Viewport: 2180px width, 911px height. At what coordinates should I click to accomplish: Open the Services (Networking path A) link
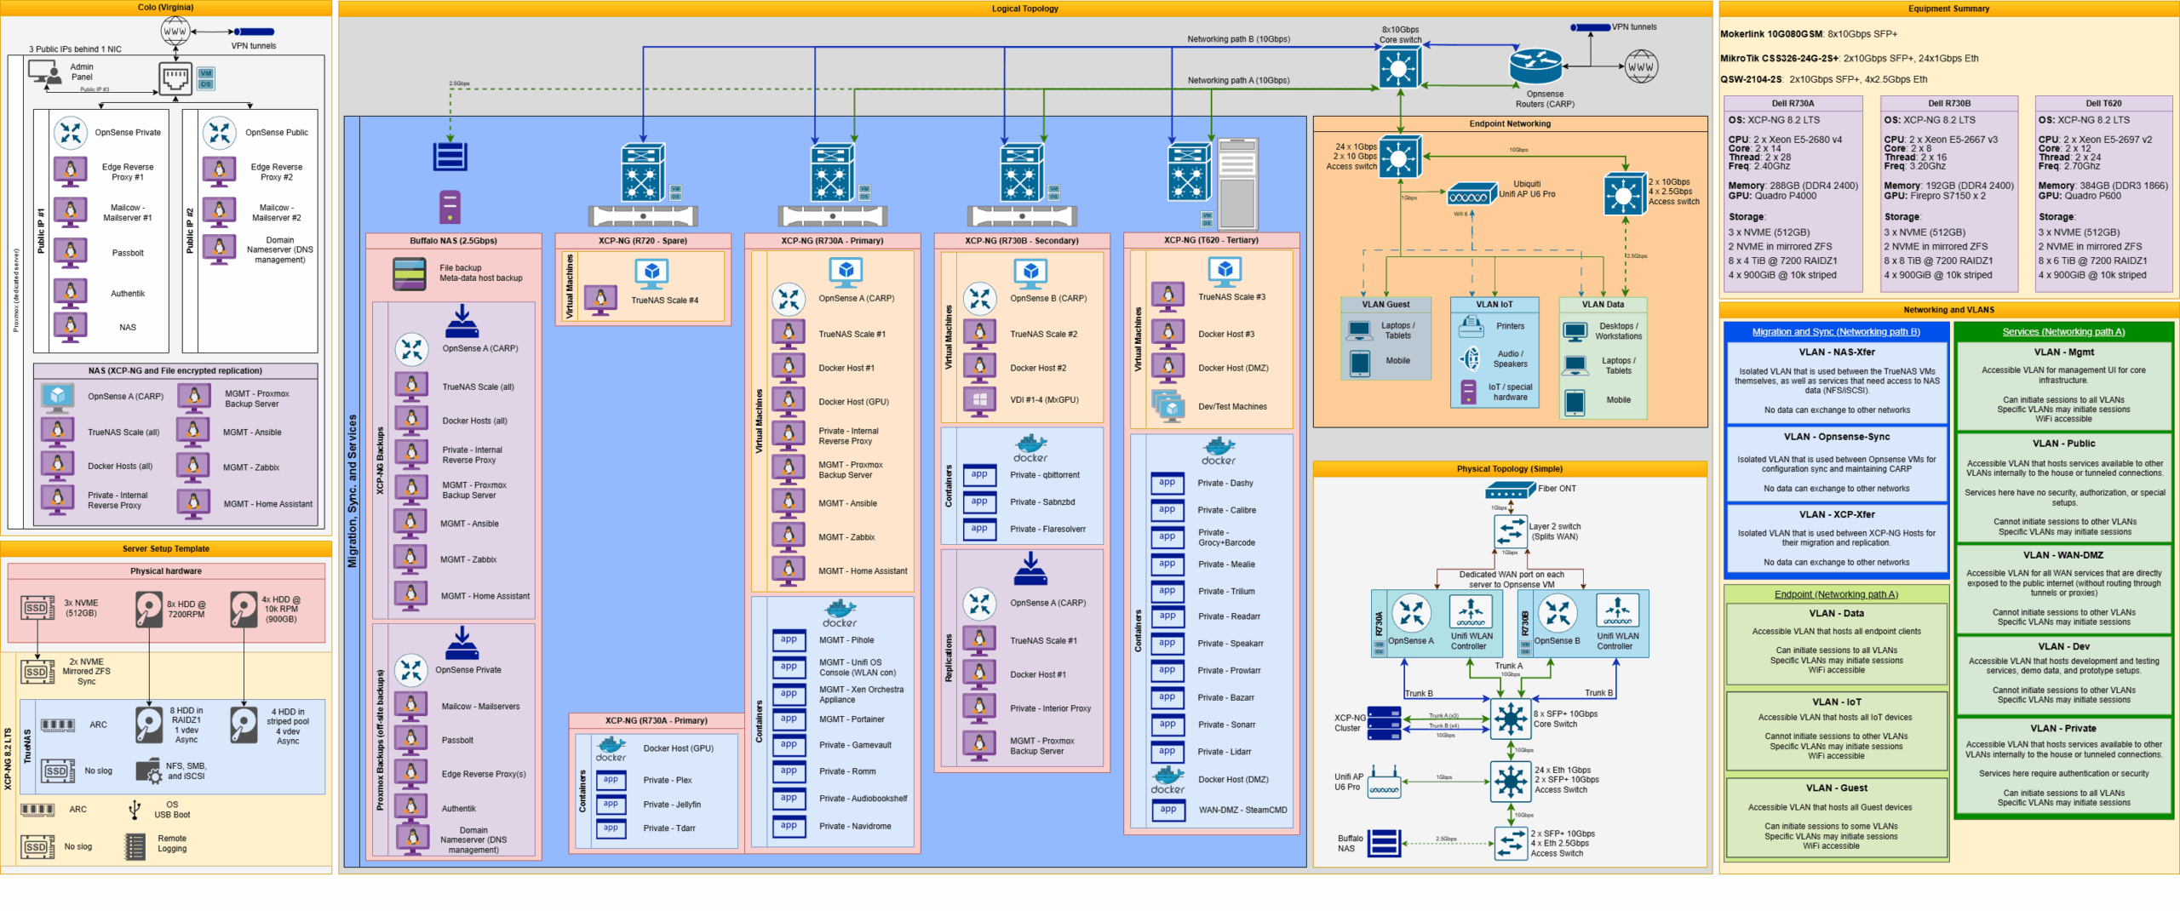(x=2062, y=332)
